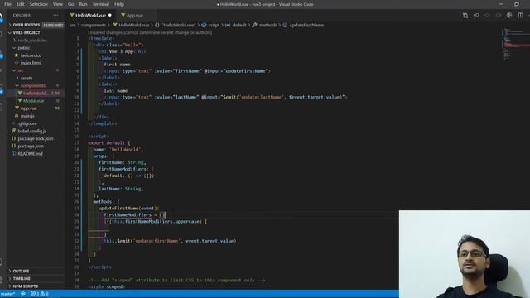Image resolution: width=530 pixels, height=298 pixels.
Task: Open the View menu
Action: click(58, 4)
